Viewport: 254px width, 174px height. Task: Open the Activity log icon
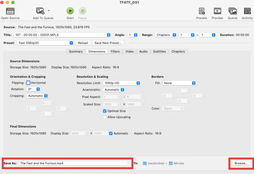click(247, 11)
